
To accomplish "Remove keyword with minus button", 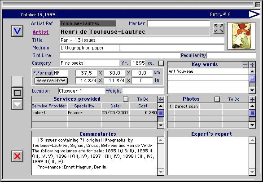I will point(245,65).
